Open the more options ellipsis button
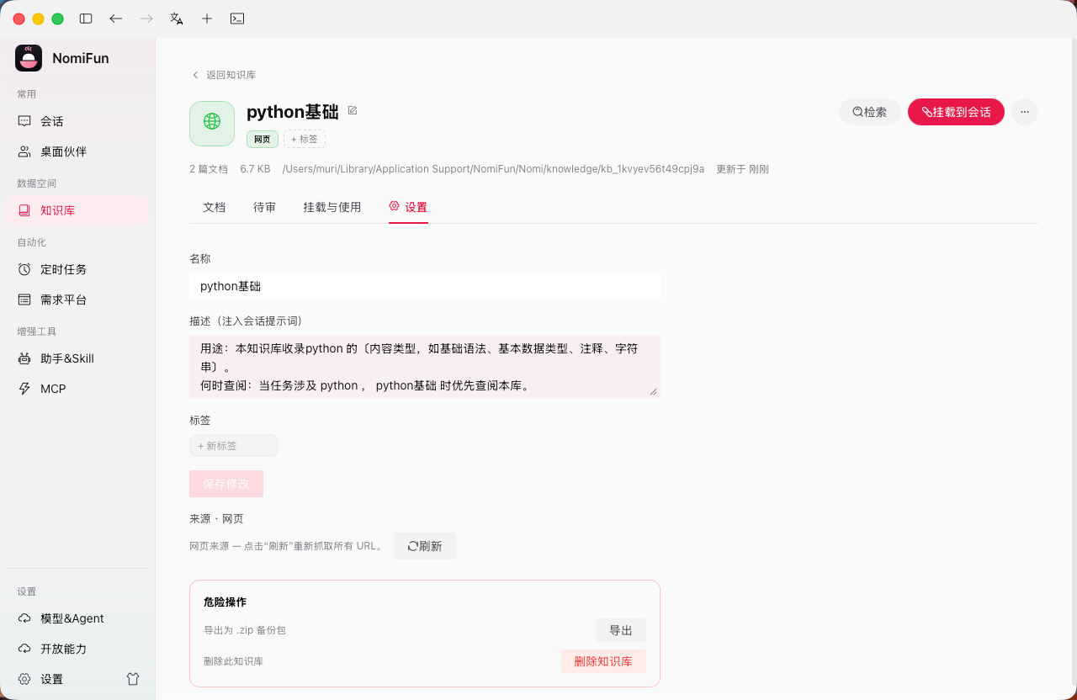The width and height of the screenshot is (1077, 700). (1025, 112)
